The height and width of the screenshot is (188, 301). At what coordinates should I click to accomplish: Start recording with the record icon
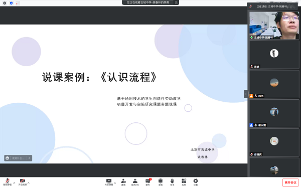tap(161, 182)
